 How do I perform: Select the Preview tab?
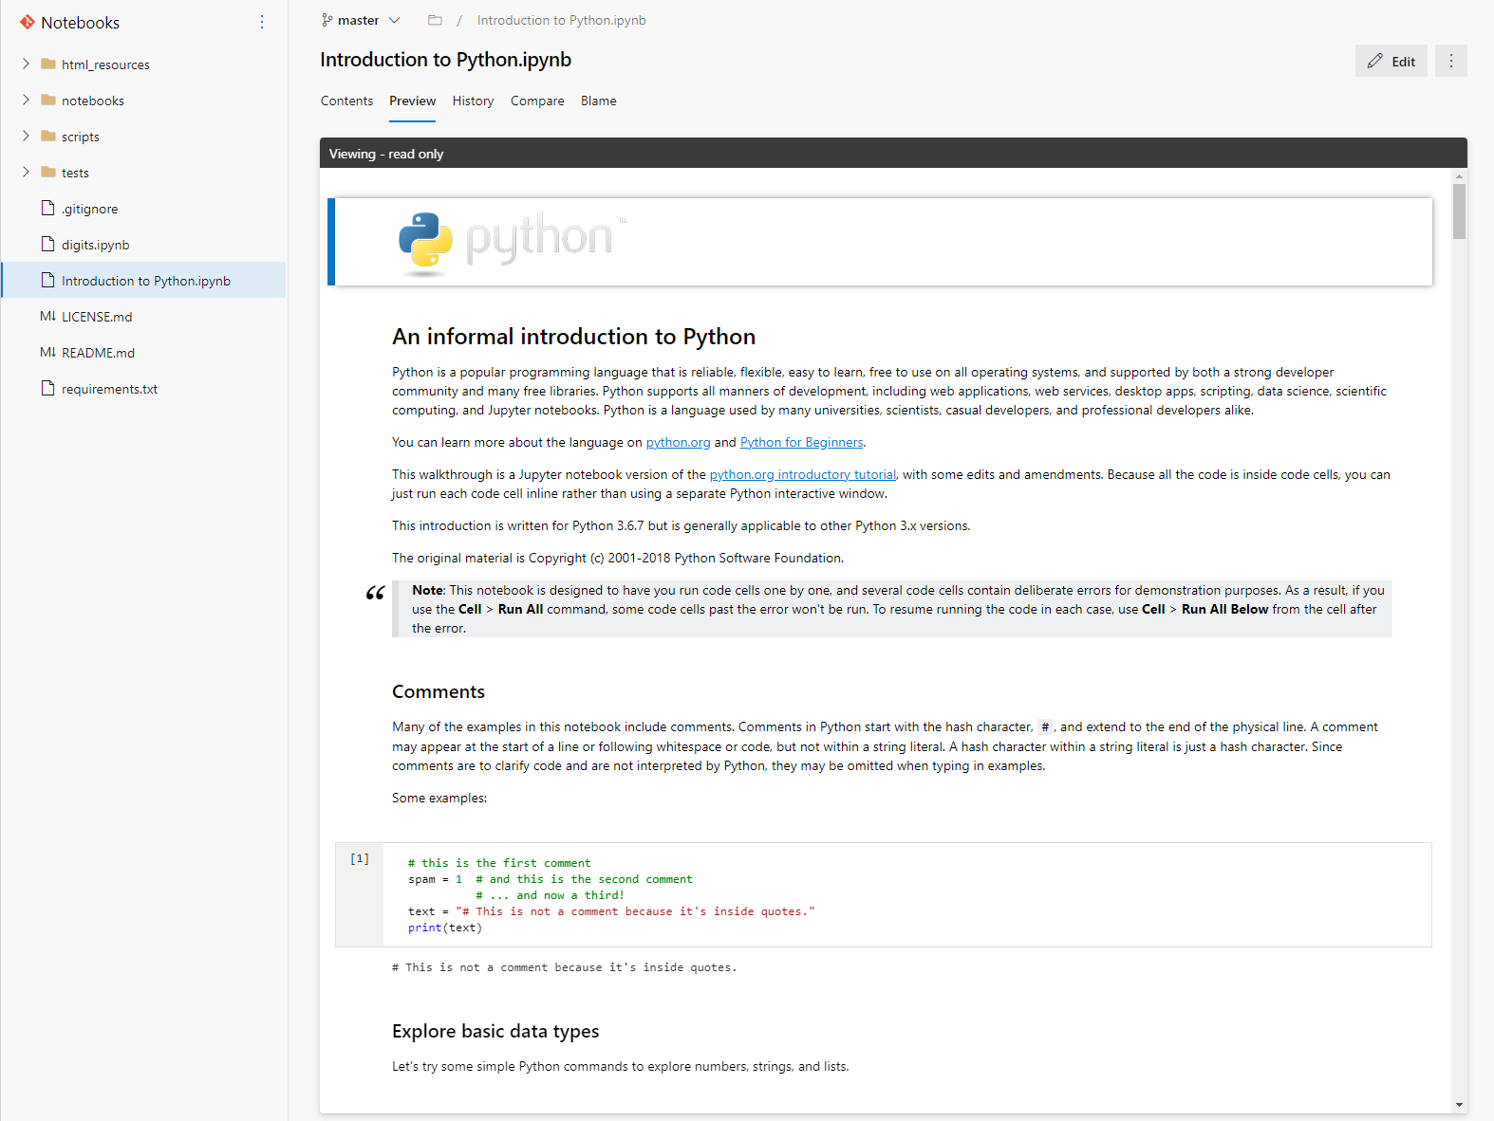click(412, 101)
